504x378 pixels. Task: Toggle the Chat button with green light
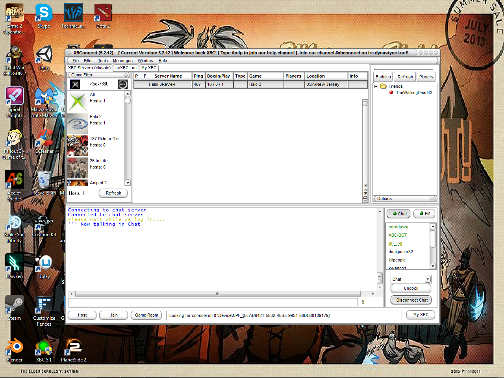click(398, 214)
